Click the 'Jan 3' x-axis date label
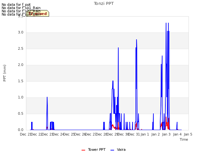This screenshot has height=156, width=208. 166,134
